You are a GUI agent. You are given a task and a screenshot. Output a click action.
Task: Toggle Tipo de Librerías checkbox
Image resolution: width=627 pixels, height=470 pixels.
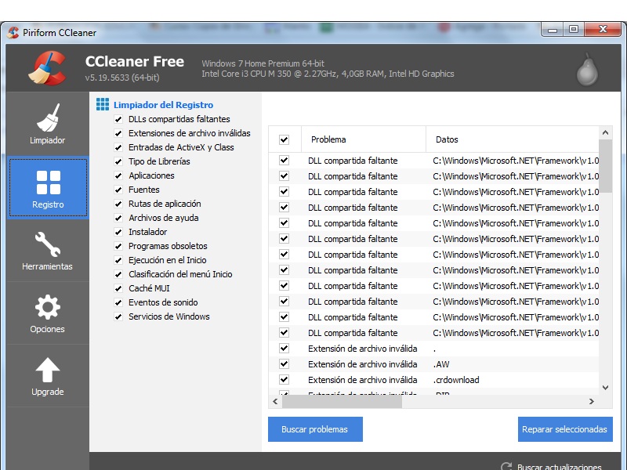coord(118,161)
